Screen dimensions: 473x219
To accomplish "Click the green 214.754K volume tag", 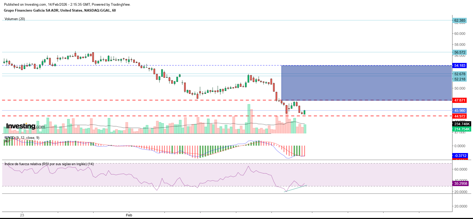I will 462,129.
